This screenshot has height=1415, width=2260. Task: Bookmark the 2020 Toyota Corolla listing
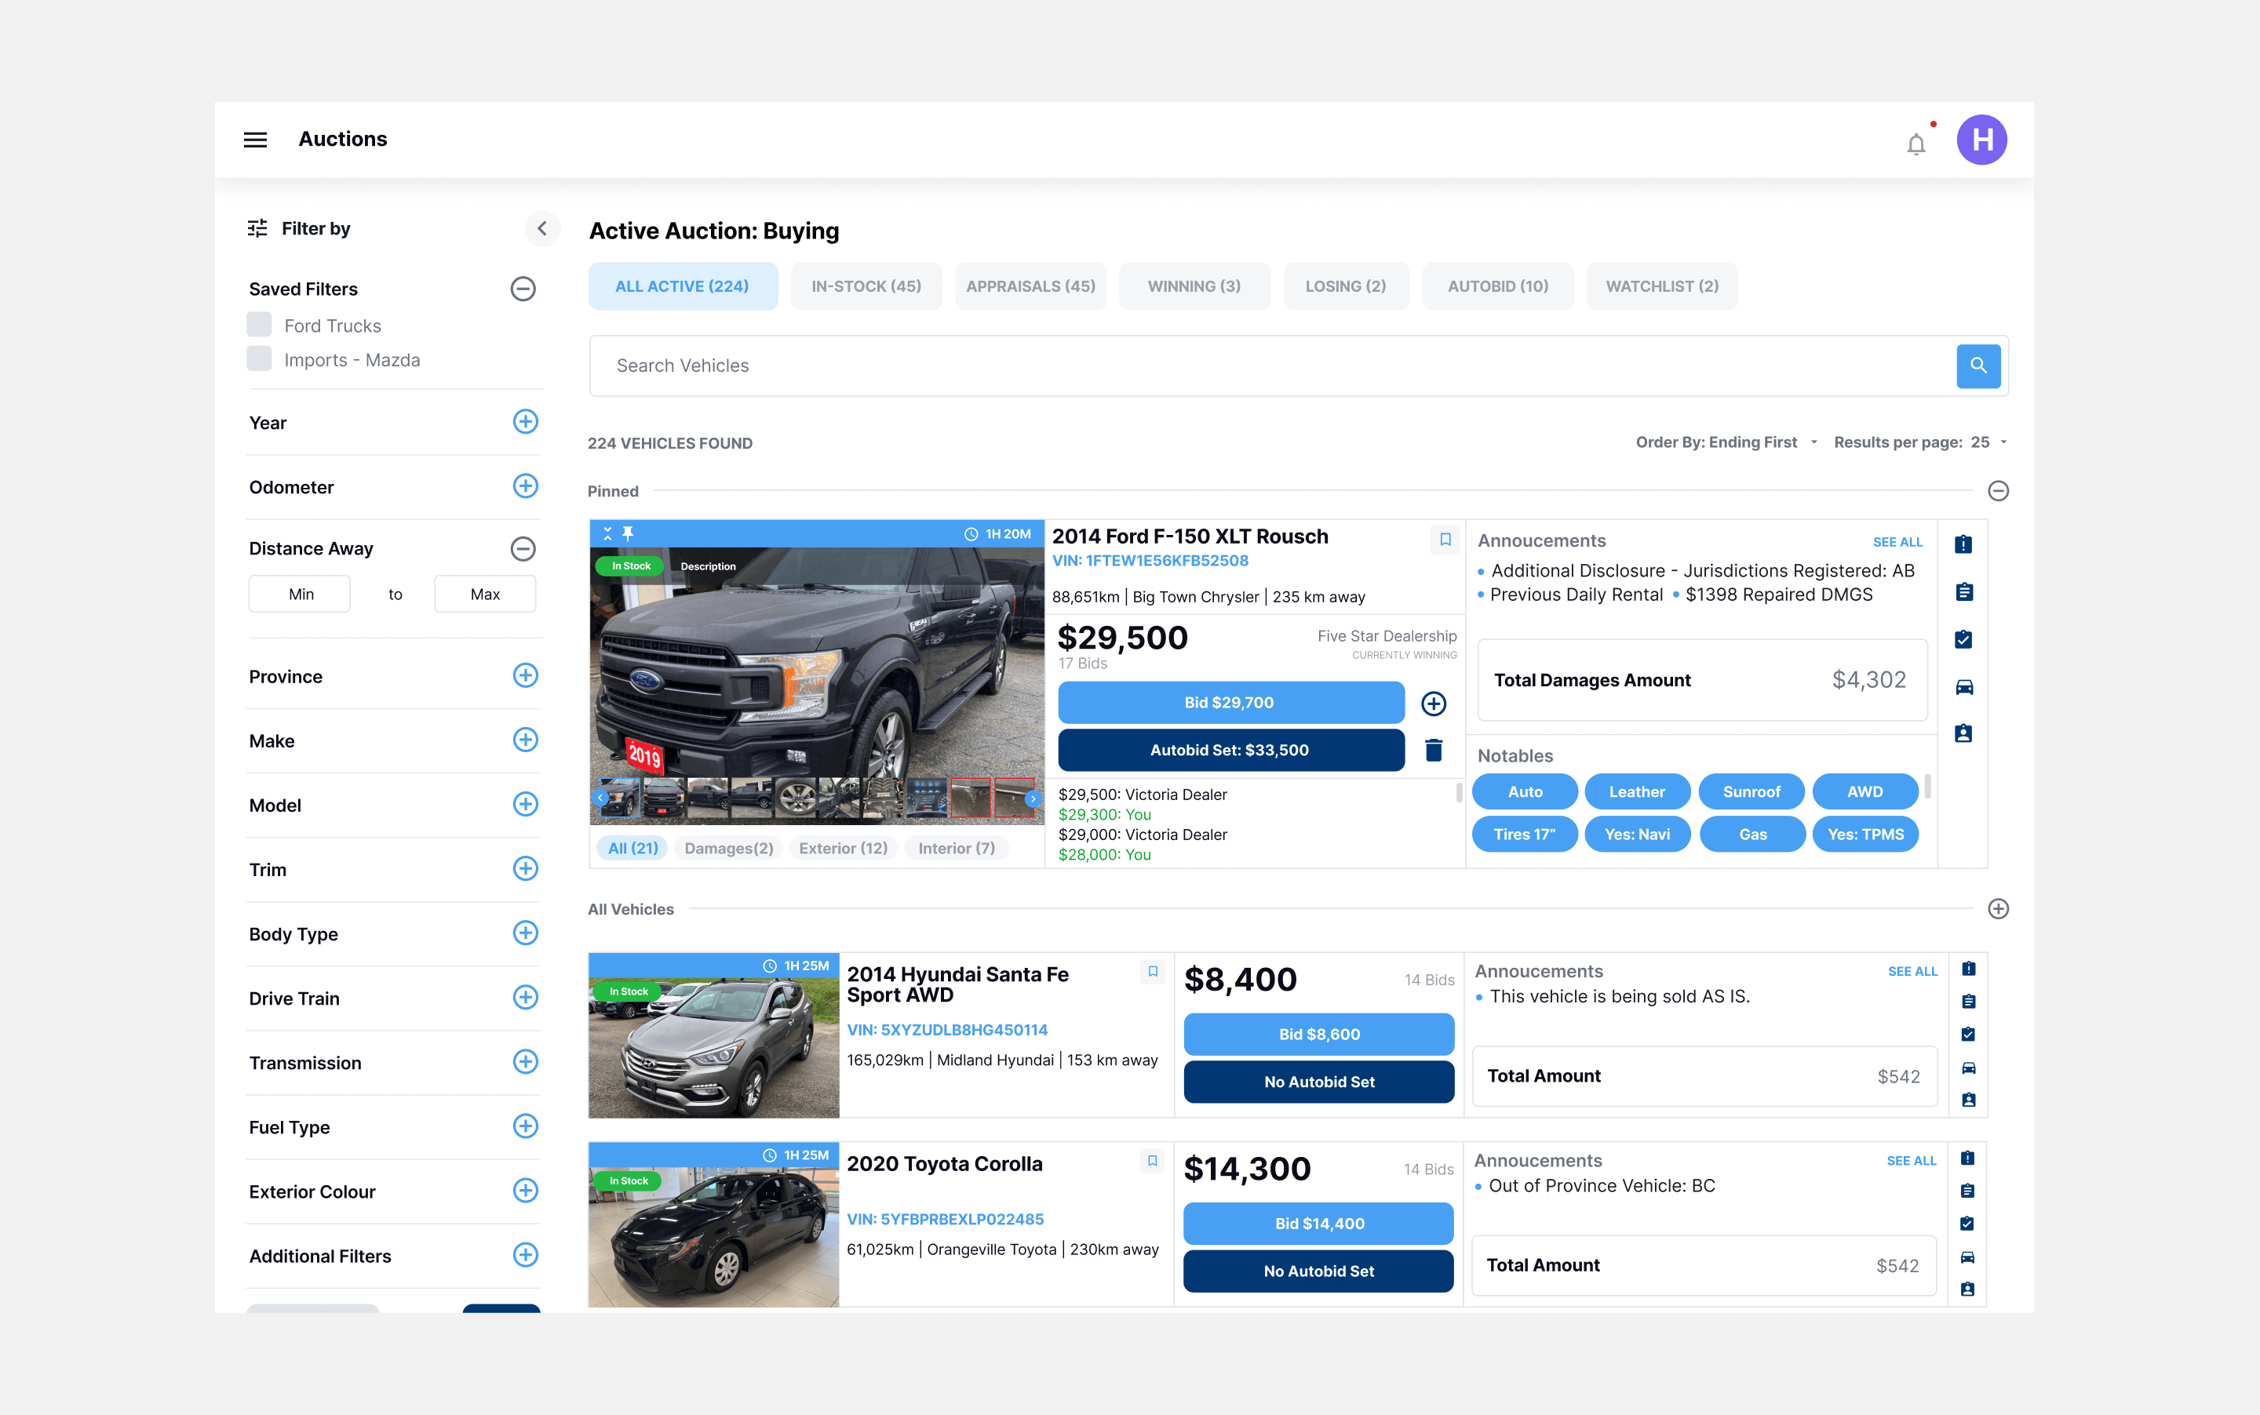(1151, 1160)
